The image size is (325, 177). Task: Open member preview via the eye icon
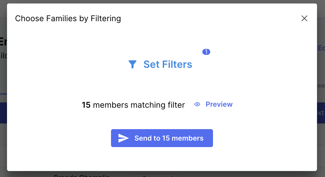tap(197, 104)
